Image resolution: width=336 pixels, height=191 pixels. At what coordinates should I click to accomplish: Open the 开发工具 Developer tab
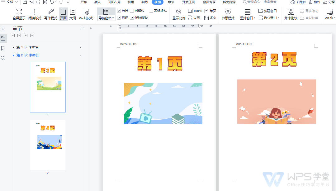(188, 2)
